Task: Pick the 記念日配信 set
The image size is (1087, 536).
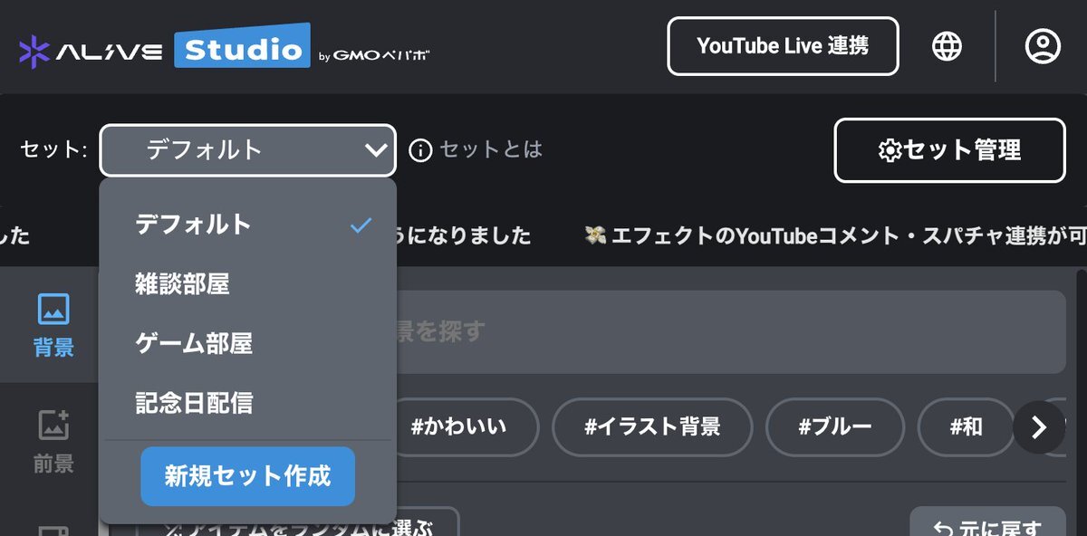Action: pyautogui.click(x=194, y=402)
